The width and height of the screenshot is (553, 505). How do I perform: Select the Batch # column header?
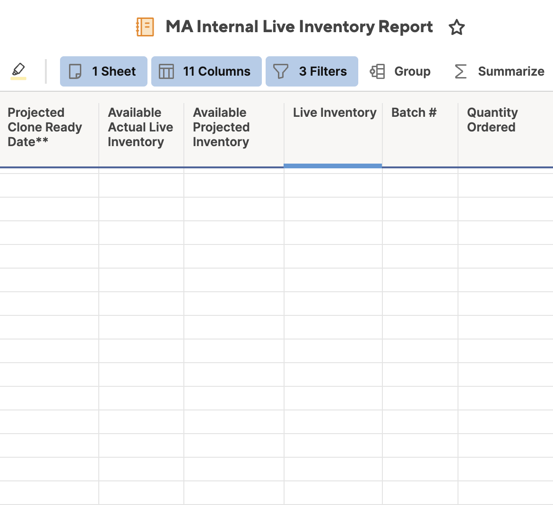(x=414, y=113)
